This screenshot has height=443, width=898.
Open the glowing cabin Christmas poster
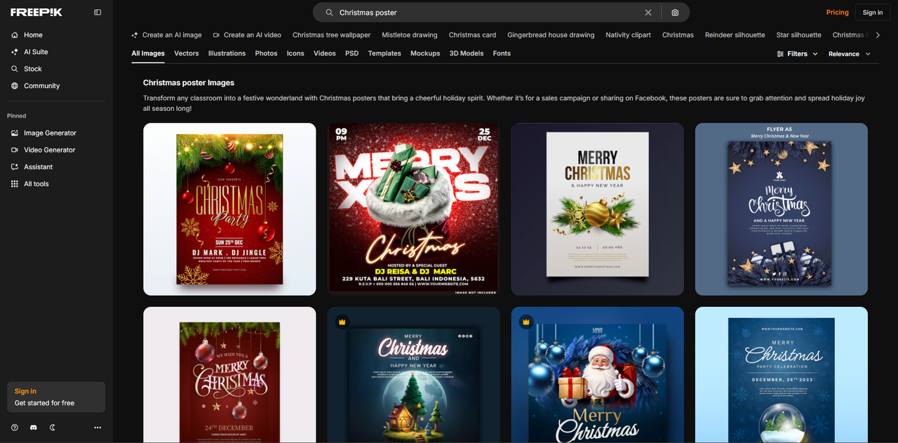click(413, 374)
